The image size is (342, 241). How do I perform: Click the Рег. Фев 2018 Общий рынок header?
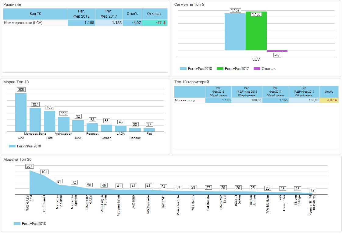point(218,92)
